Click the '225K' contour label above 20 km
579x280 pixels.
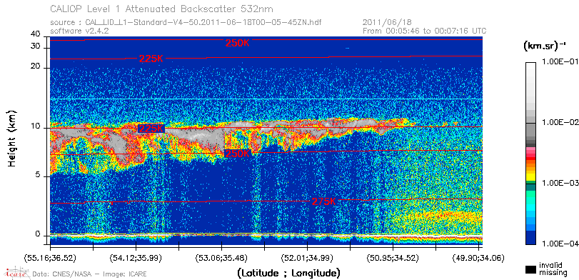[x=151, y=59]
